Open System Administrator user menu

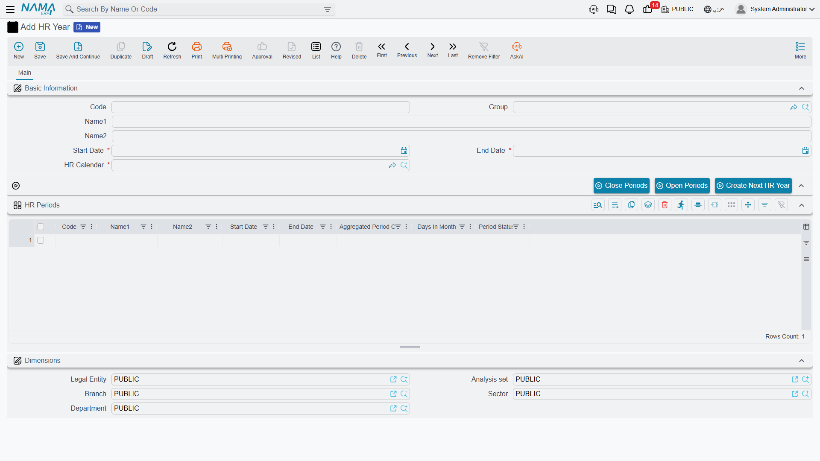point(775,9)
